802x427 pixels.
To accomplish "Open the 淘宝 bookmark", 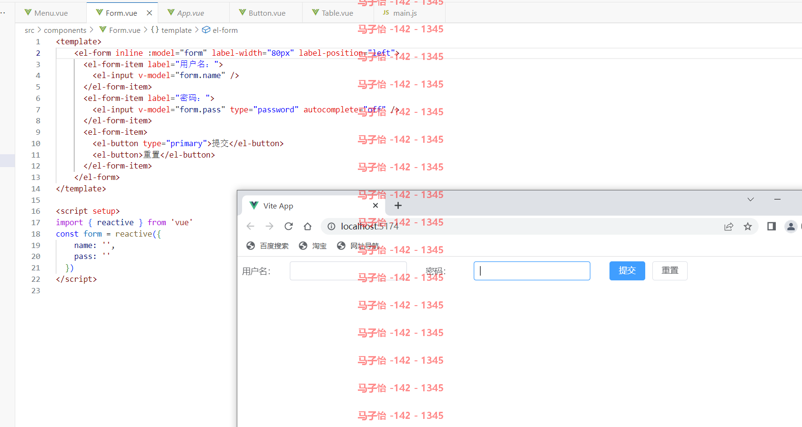I will pos(313,246).
